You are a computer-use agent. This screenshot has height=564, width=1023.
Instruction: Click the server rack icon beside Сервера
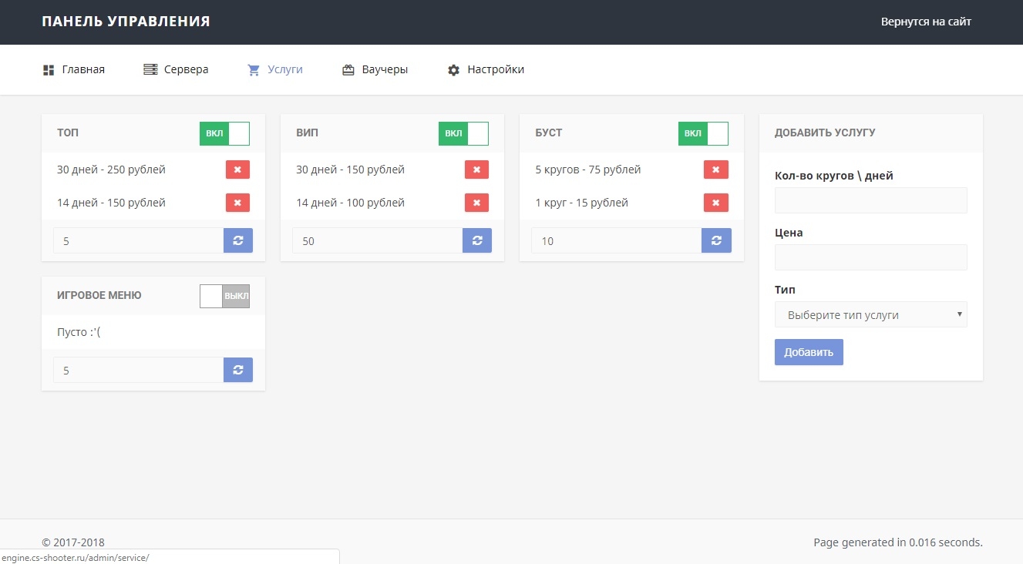click(x=150, y=69)
